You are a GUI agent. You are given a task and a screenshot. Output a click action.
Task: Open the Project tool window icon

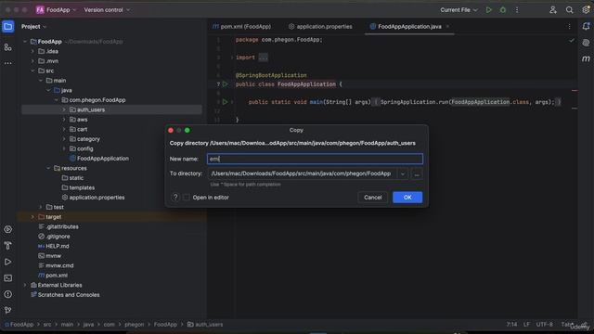point(8,27)
